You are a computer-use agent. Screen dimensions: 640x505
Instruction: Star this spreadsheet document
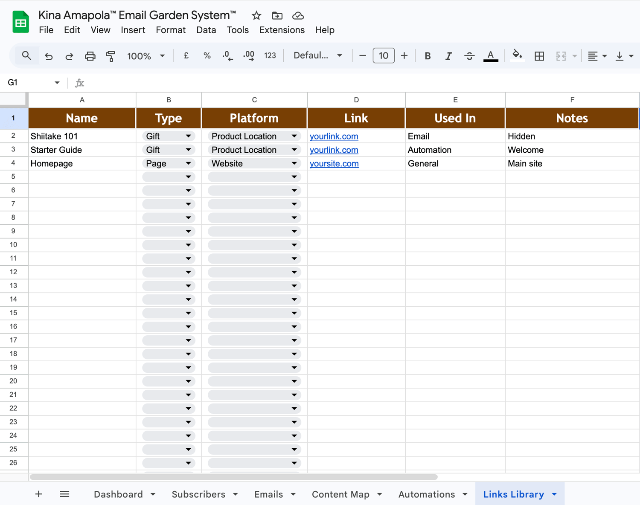[256, 16]
